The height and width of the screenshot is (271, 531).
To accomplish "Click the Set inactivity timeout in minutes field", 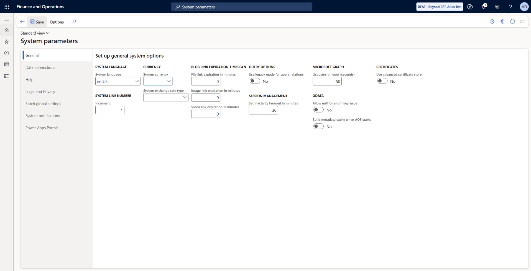I will 263,110.
